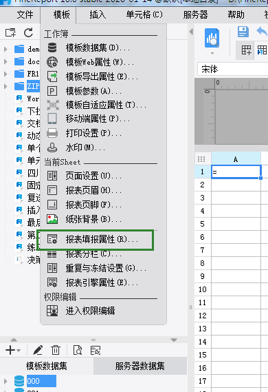Select the 决 file in tree
268x392 pixels.
(34, 260)
